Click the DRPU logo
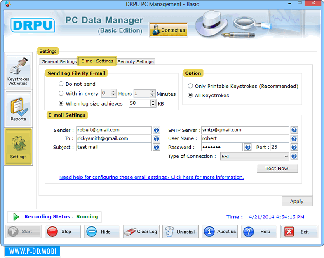Image resolution: width=324 pixels, height=258 pixels. coord(33,25)
